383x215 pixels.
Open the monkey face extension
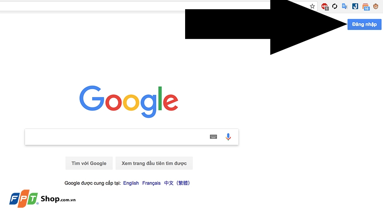(x=376, y=6)
